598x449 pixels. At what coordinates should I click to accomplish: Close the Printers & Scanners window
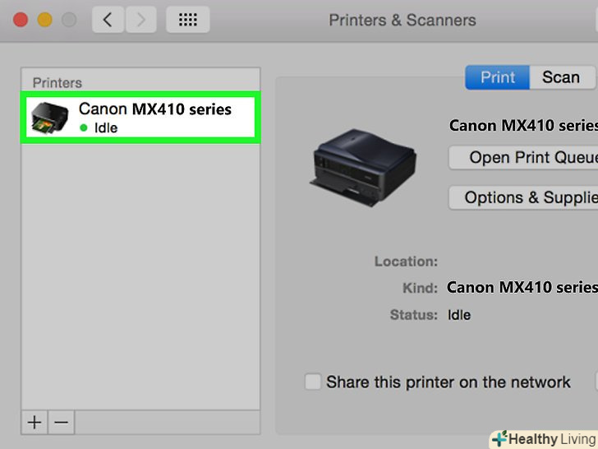coord(21,20)
